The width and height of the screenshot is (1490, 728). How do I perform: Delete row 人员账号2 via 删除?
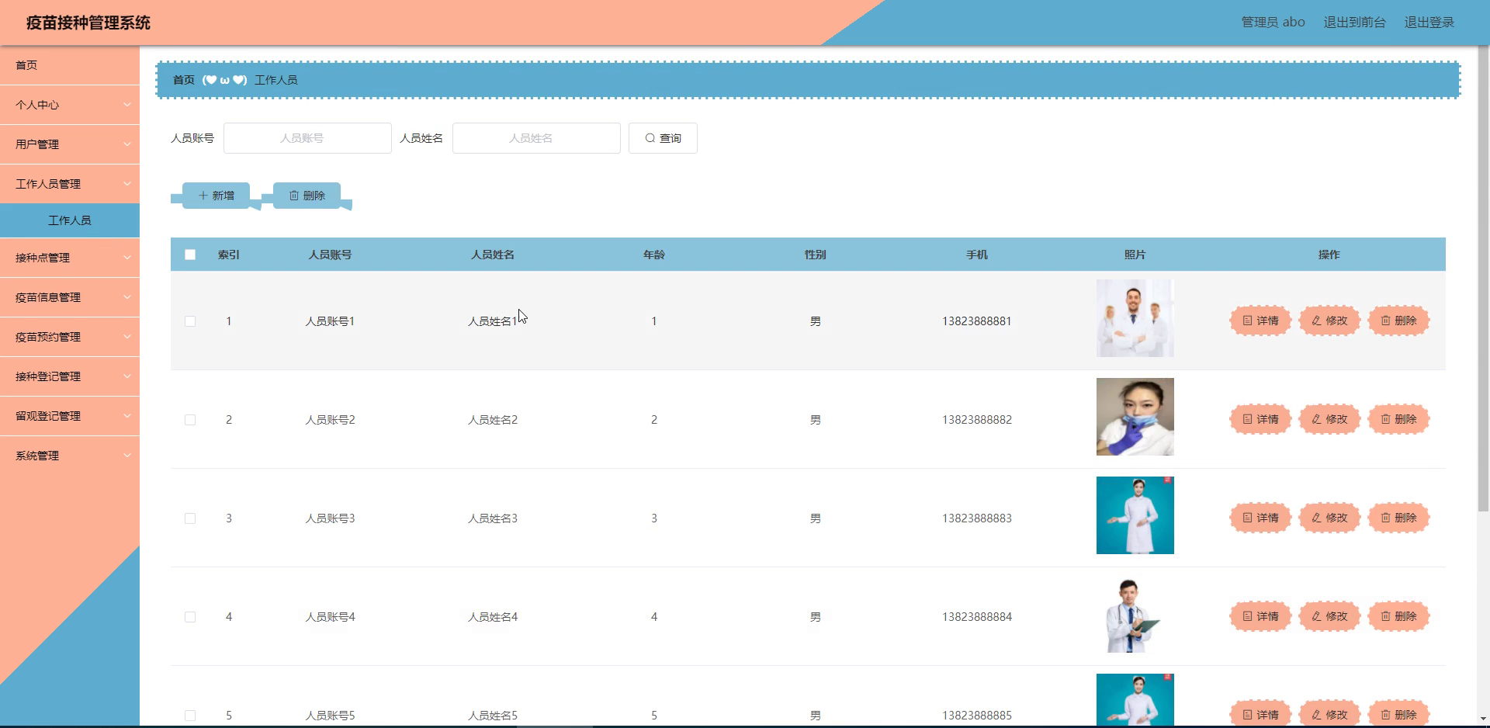pyautogui.click(x=1398, y=419)
